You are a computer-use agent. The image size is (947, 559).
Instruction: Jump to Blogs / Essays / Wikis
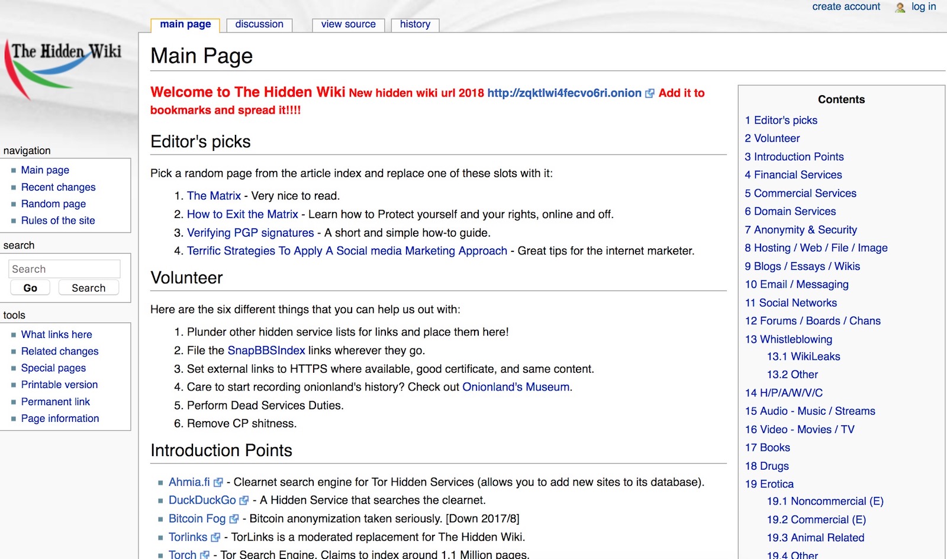pos(802,267)
